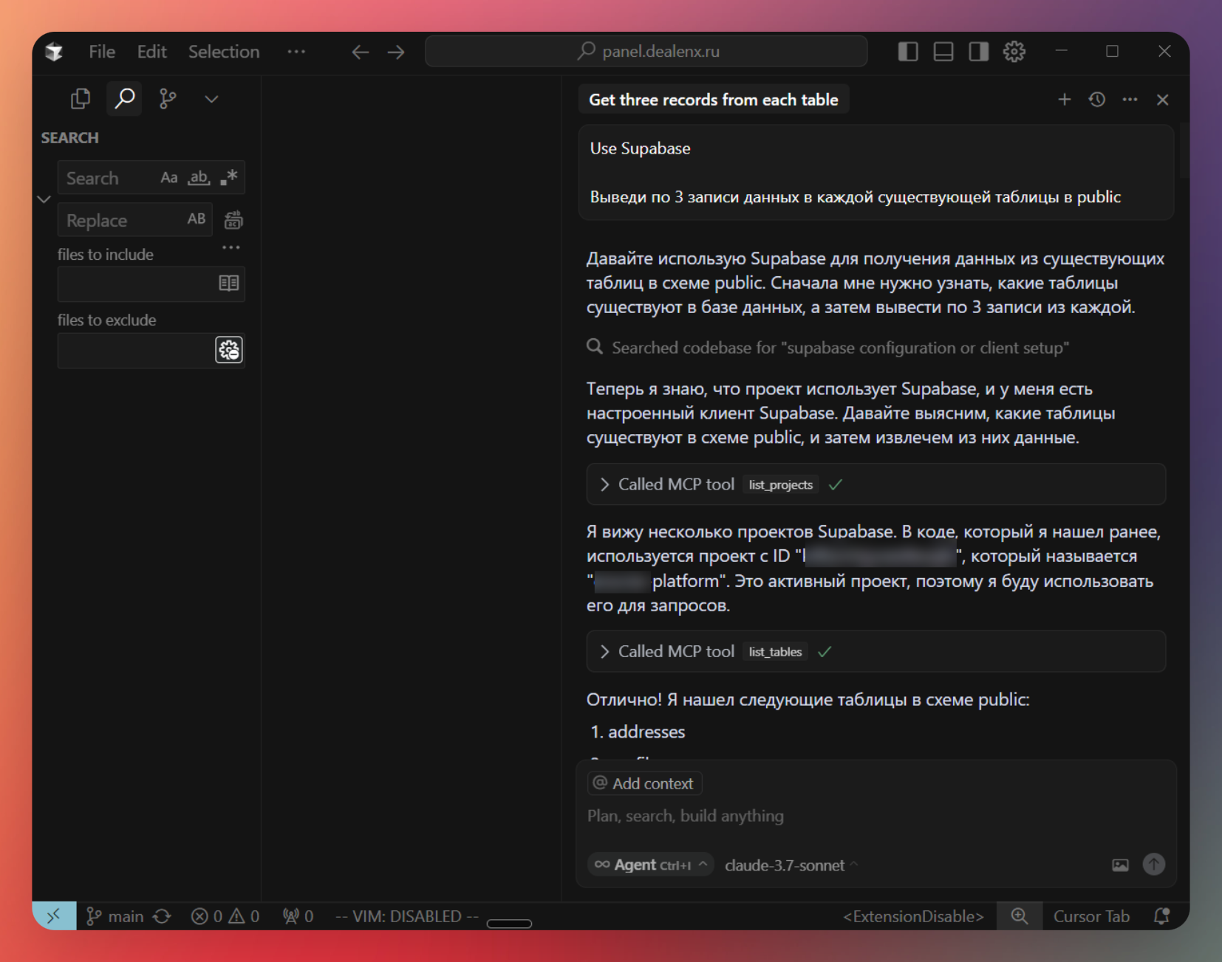Open zoom magnifier in status bar
Viewport: 1222px width, 962px height.
(x=1020, y=916)
